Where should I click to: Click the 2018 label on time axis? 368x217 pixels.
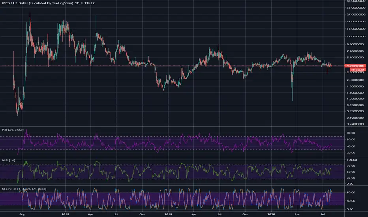pyautogui.click(x=65, y=214)
